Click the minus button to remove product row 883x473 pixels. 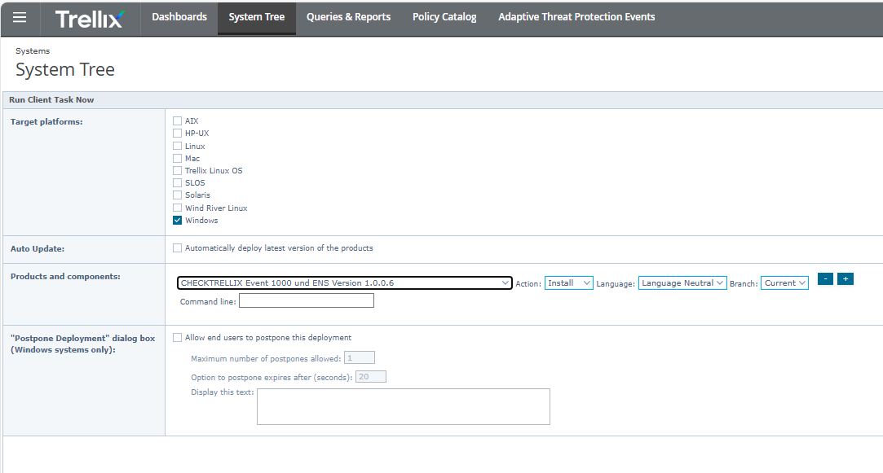tap(825, 279)
